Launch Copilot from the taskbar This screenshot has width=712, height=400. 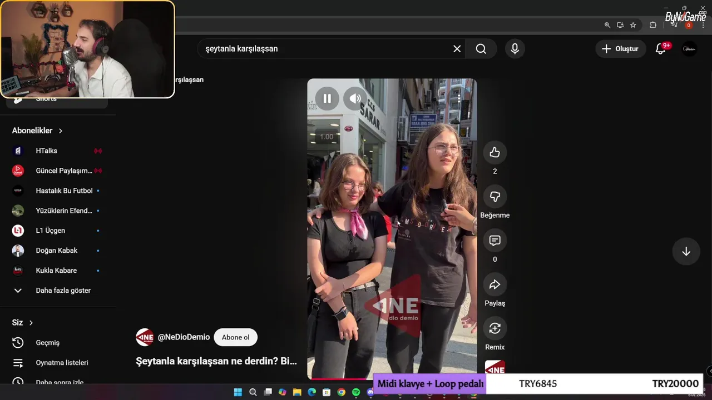[x=283, y=392]
